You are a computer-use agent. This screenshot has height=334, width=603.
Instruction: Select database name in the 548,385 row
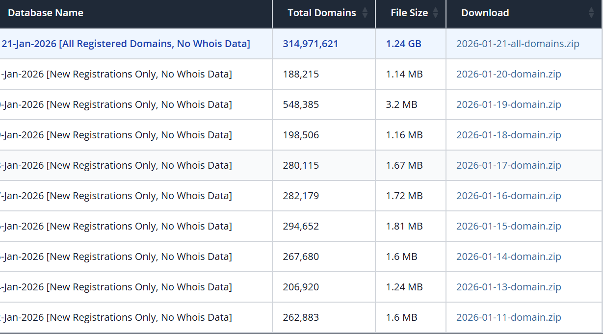(116, 104)
